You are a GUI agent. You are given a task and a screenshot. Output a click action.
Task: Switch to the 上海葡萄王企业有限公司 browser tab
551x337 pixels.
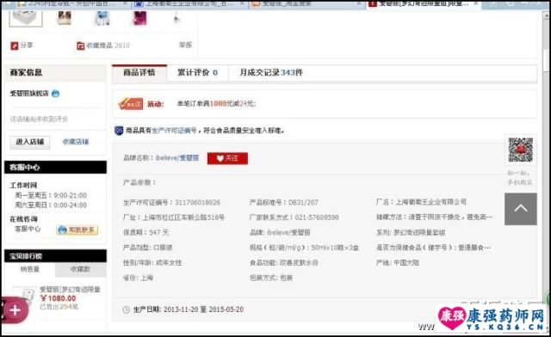pyautogui.click(x=189, y=4)
